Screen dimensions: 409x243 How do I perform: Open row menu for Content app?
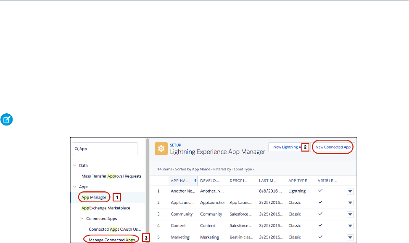click(x=350, y=225)
